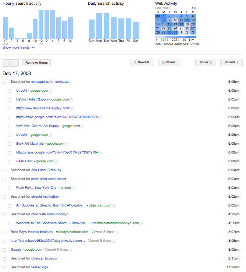Open 'pearl paint canal street' query link

tap(49, 179)
